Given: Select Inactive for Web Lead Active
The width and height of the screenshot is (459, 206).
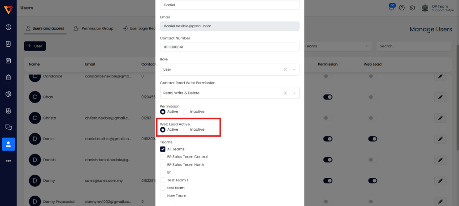Looking at the screenshot, I should [x=186, y=129].
